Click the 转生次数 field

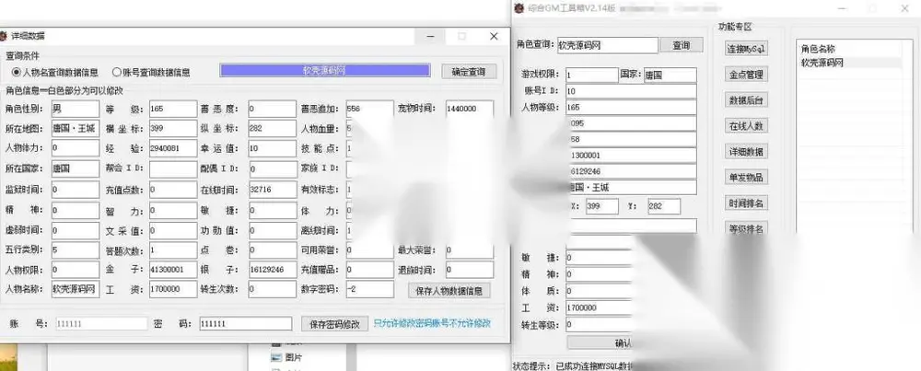[x=272, y=289]
